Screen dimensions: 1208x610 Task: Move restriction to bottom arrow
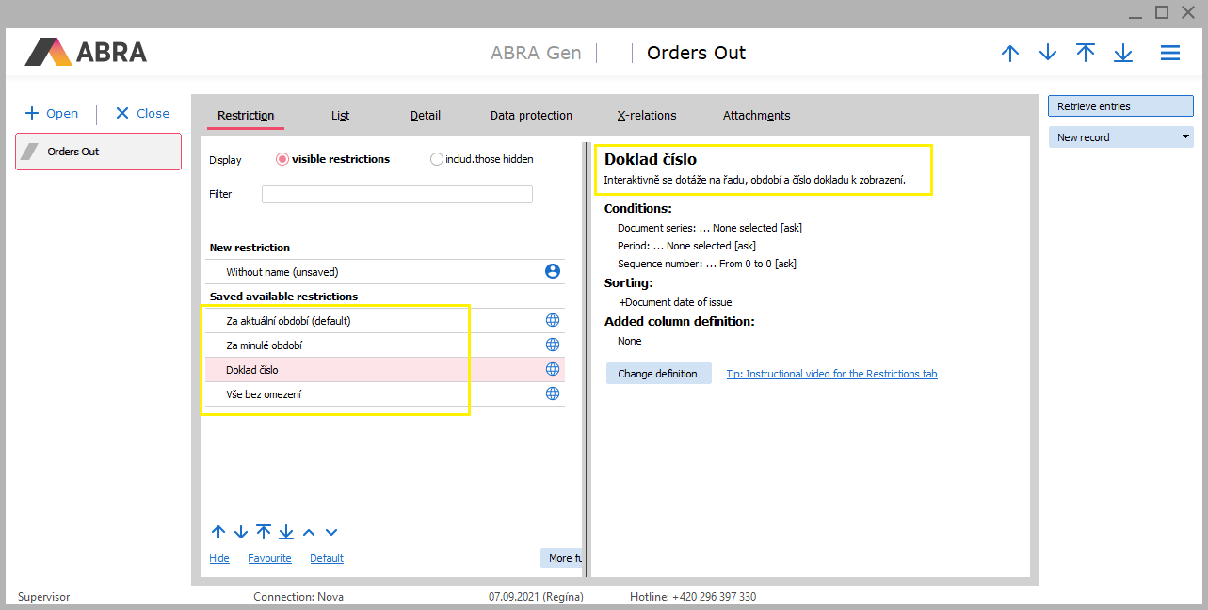click(x=286, y=532)
